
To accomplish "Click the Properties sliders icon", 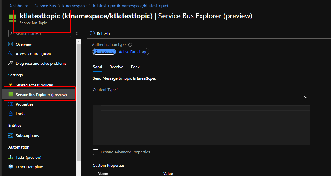I will pos(11,104).
